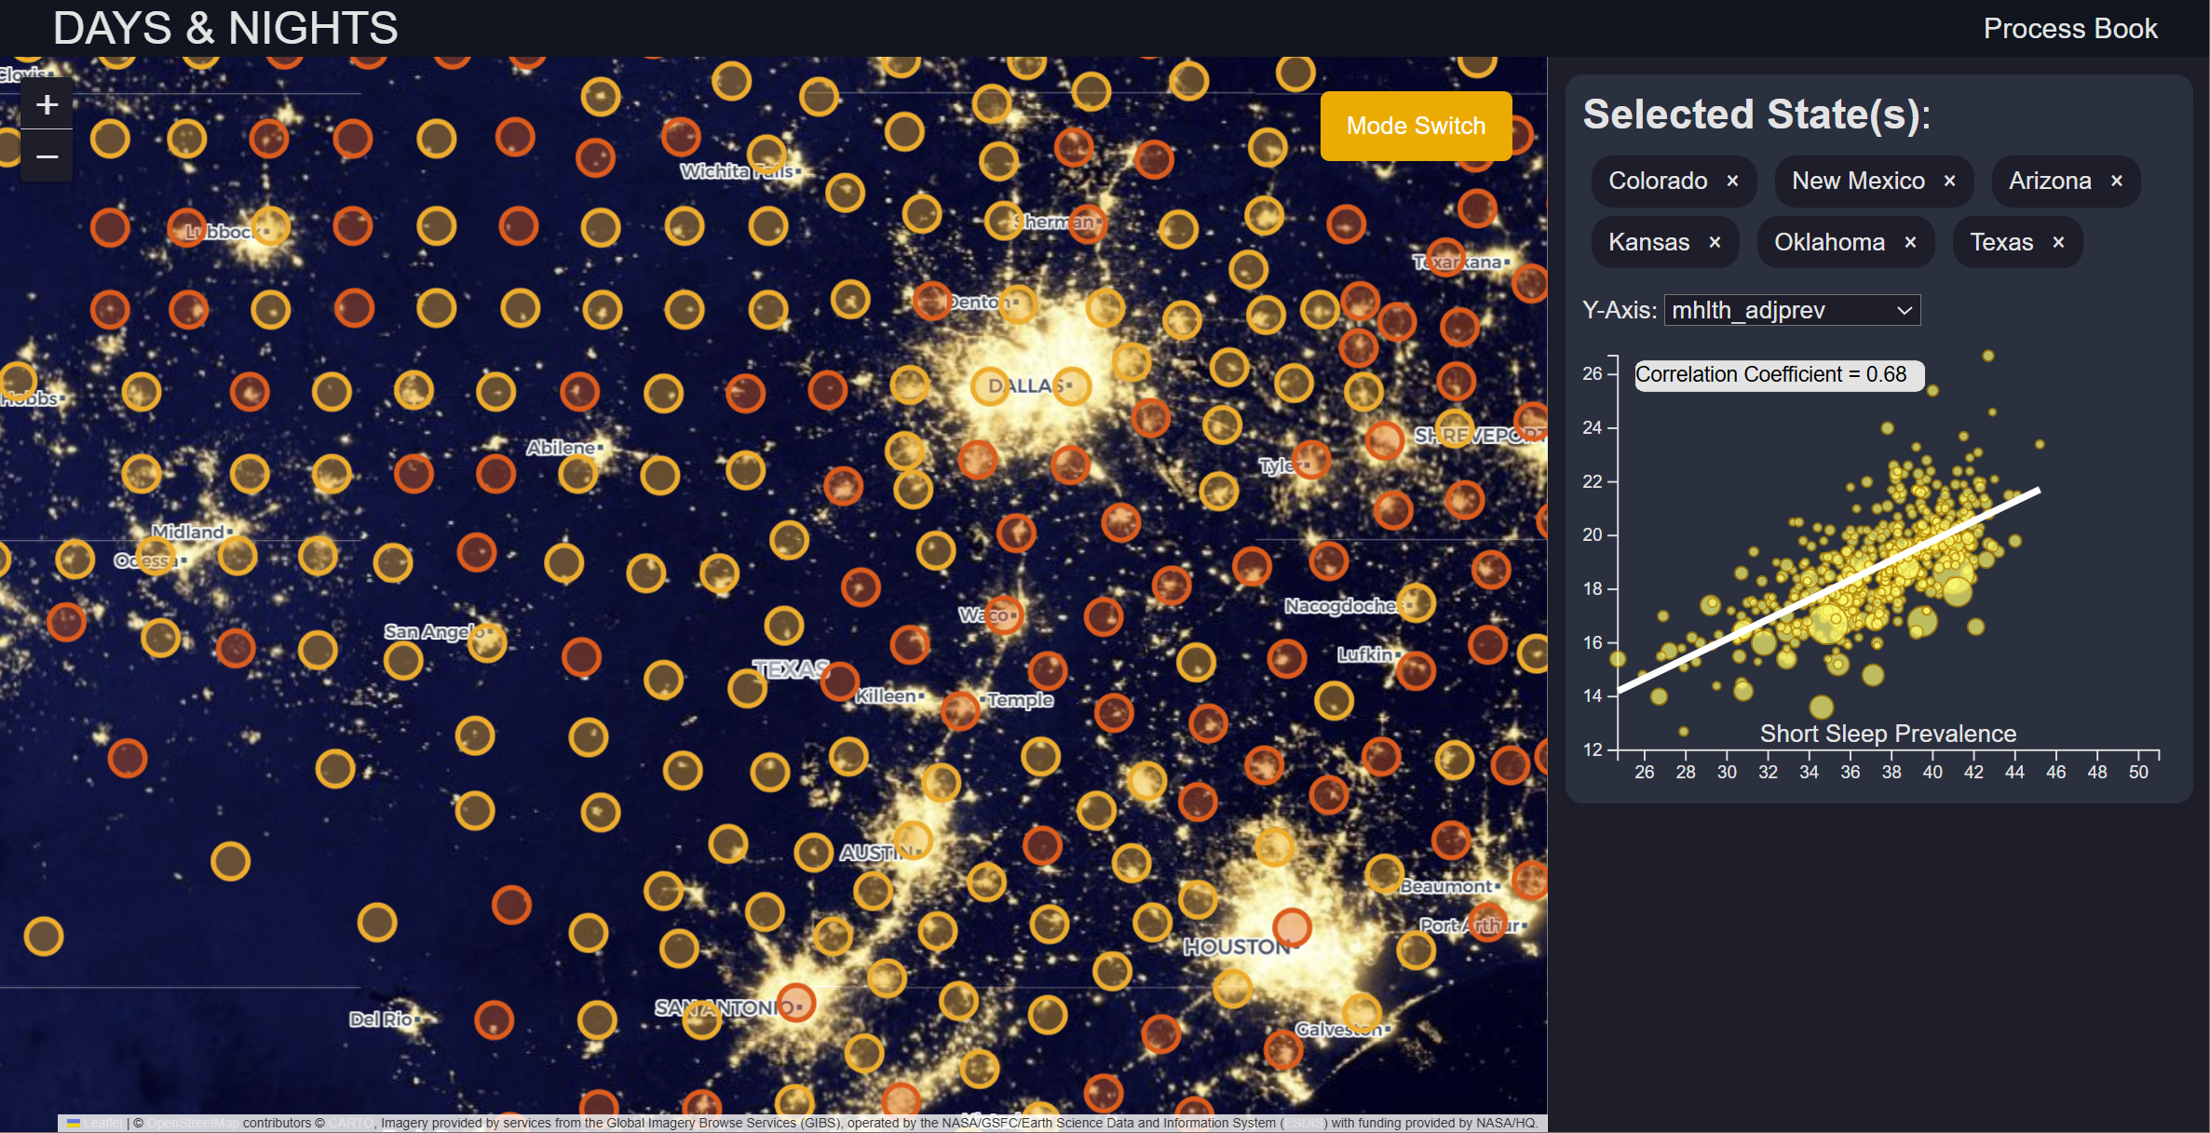
Task: Remove New Mexico state tag
Action: click(1949, 182)
